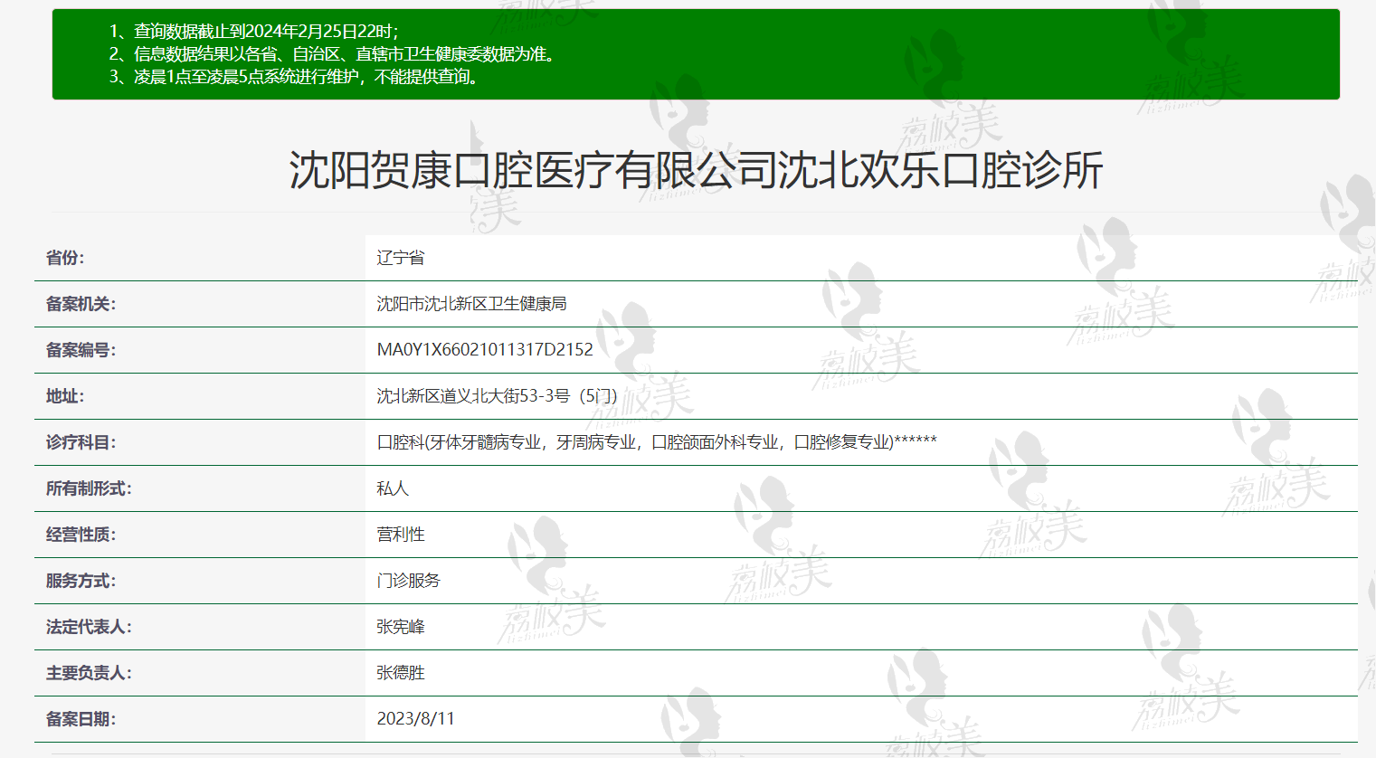1376x758 pixels.
Task: Click the 主要负责人 label
Action: coord(89,673)
